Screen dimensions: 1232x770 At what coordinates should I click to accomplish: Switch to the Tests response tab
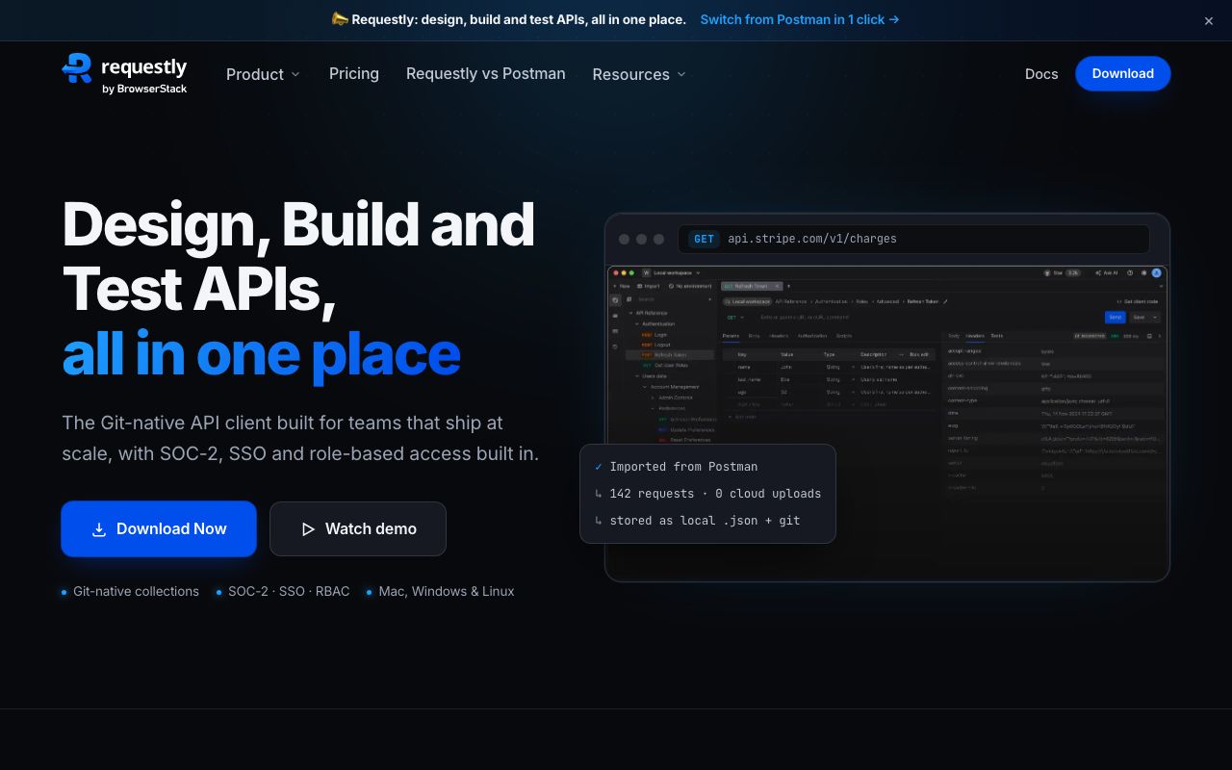click(x=997, y=336)
